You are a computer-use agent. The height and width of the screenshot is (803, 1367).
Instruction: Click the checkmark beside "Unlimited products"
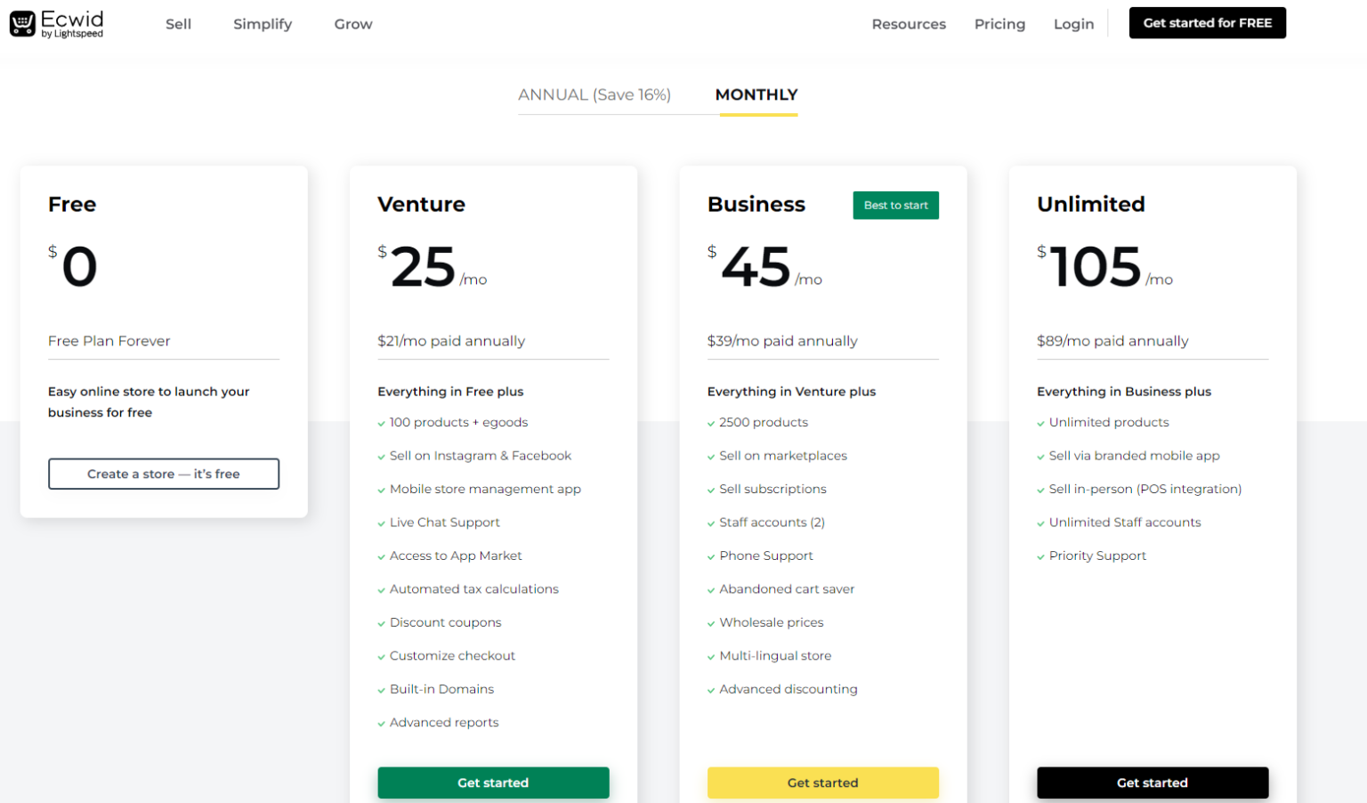click(x=1041, y=422)
